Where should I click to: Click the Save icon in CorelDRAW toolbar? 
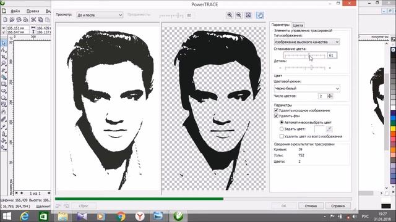[19, 20]
